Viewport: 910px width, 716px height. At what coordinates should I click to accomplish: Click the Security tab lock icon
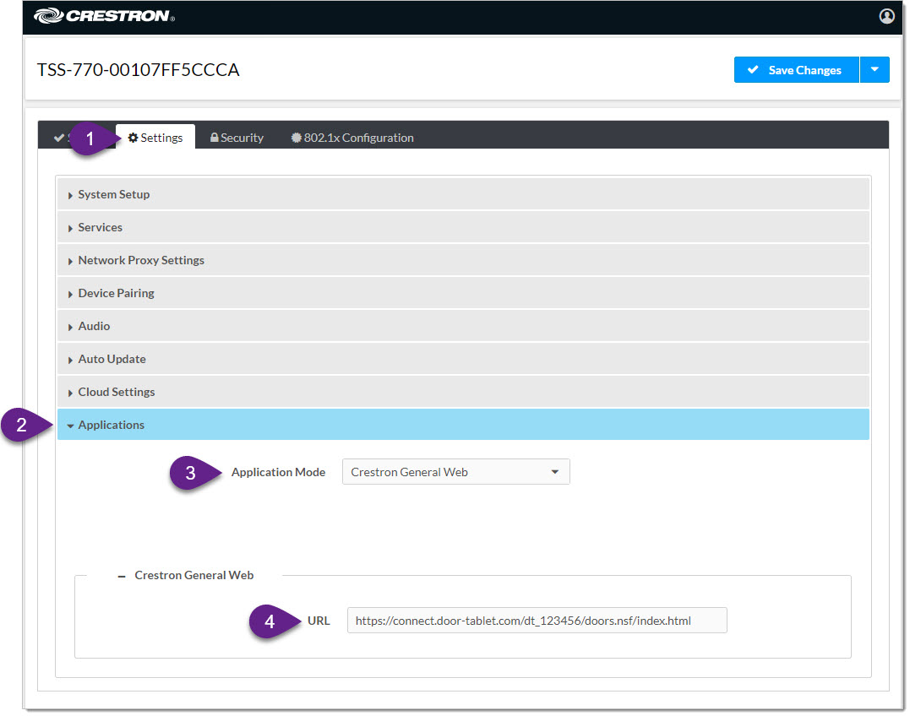(x=215, y=138)
